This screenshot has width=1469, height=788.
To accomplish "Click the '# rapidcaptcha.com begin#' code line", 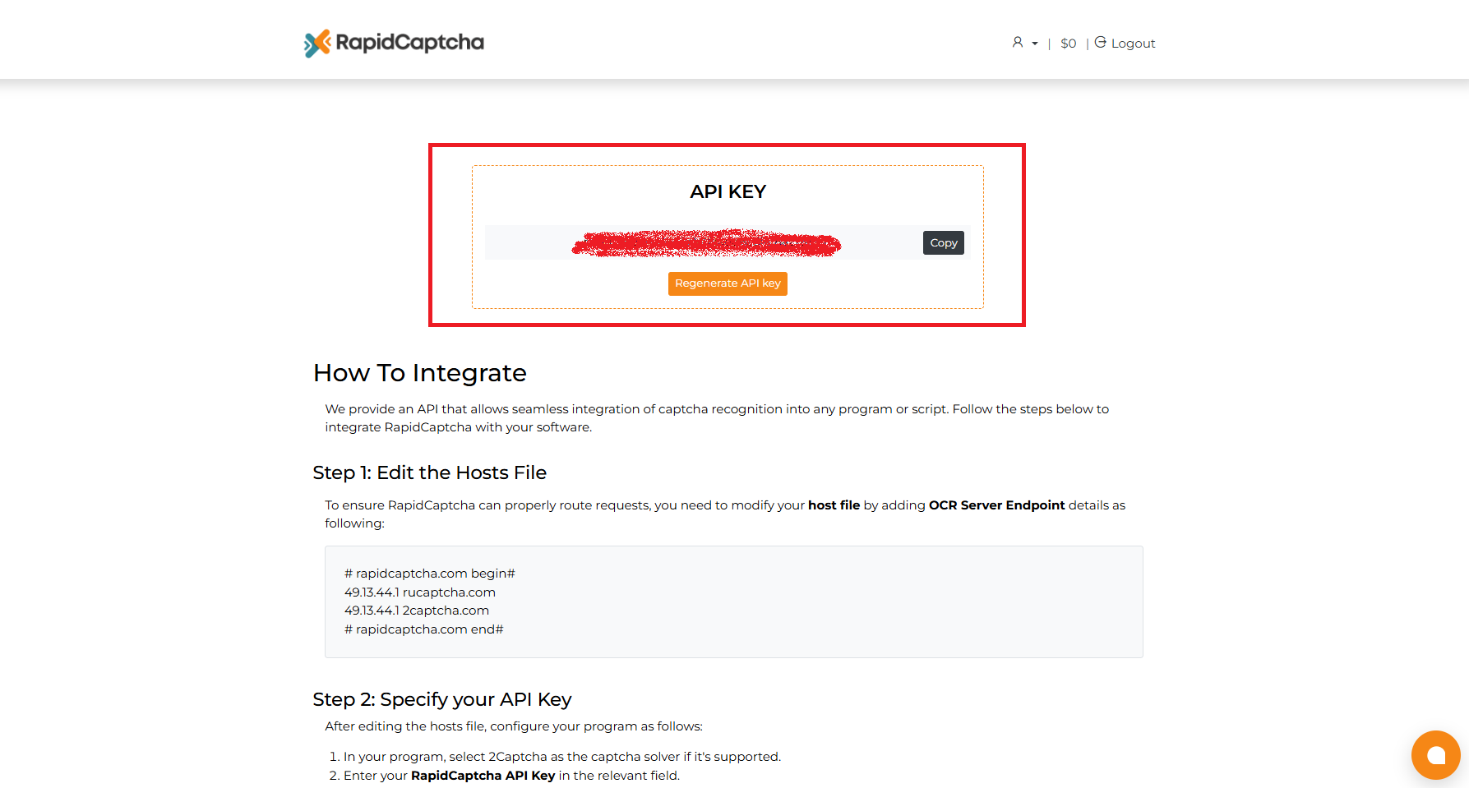I will (x=429, y=574).
